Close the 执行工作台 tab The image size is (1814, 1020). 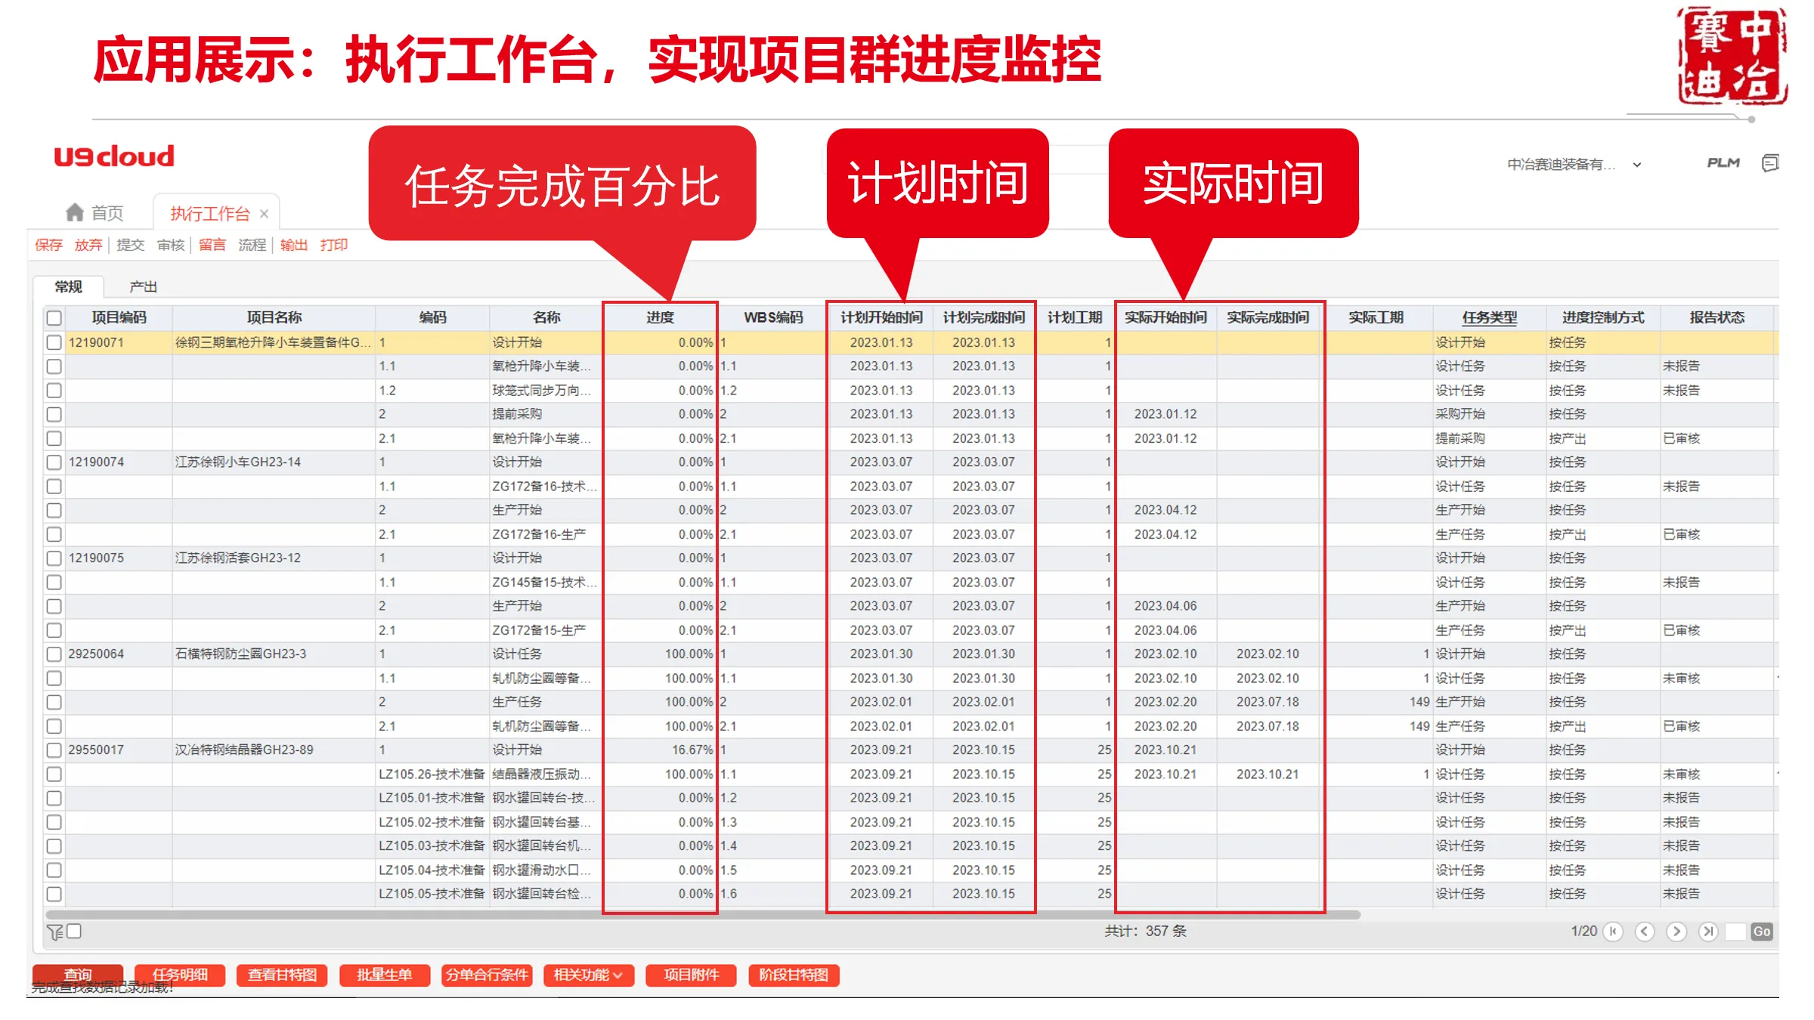coord(264,214)
